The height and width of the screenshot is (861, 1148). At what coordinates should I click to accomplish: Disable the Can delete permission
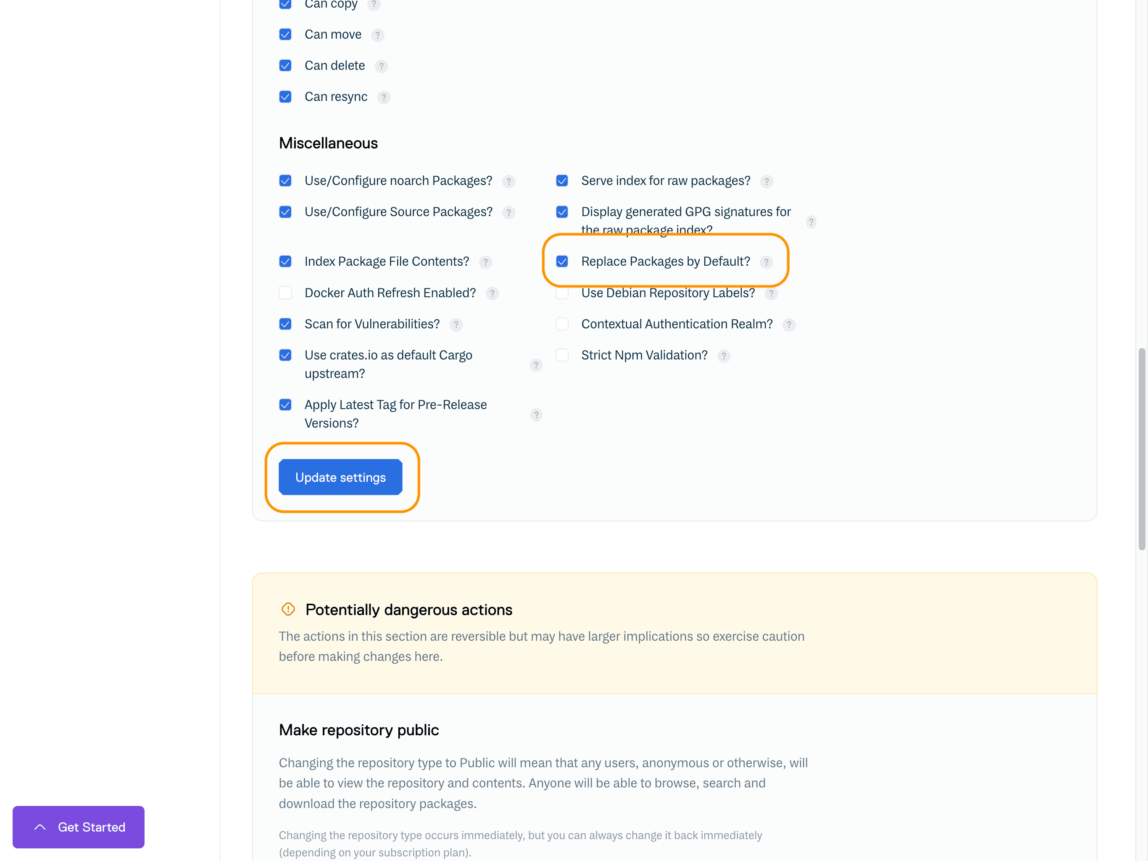point(285,66)
